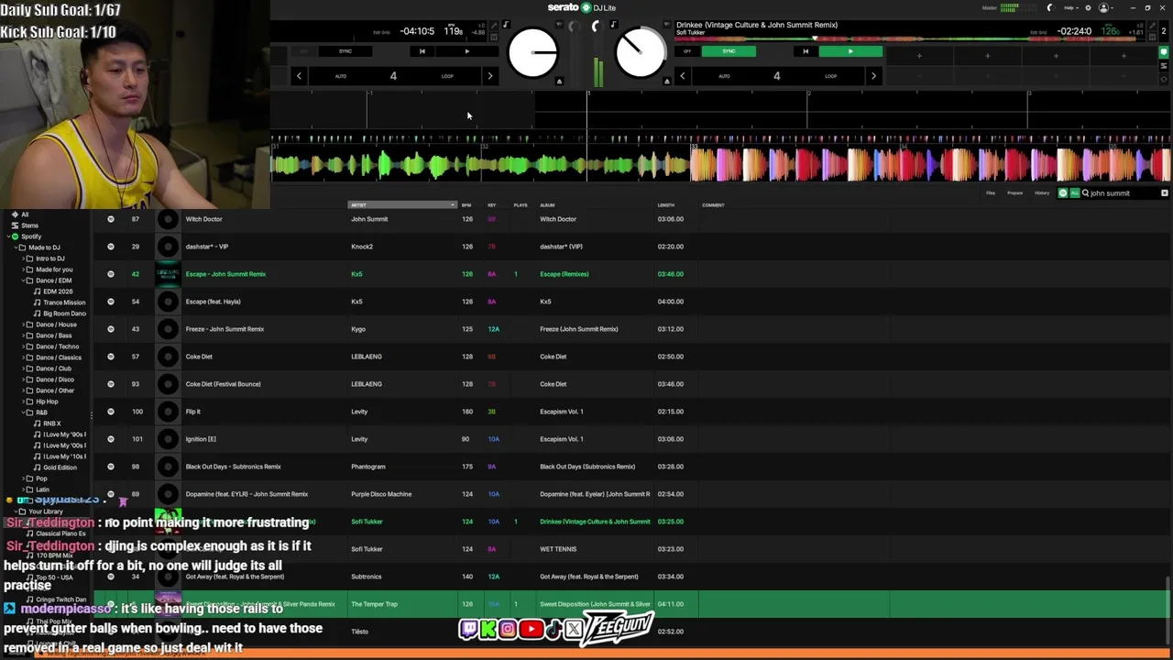Click Spotify icon on dashstar* - VIP row

tap(111, 247)
